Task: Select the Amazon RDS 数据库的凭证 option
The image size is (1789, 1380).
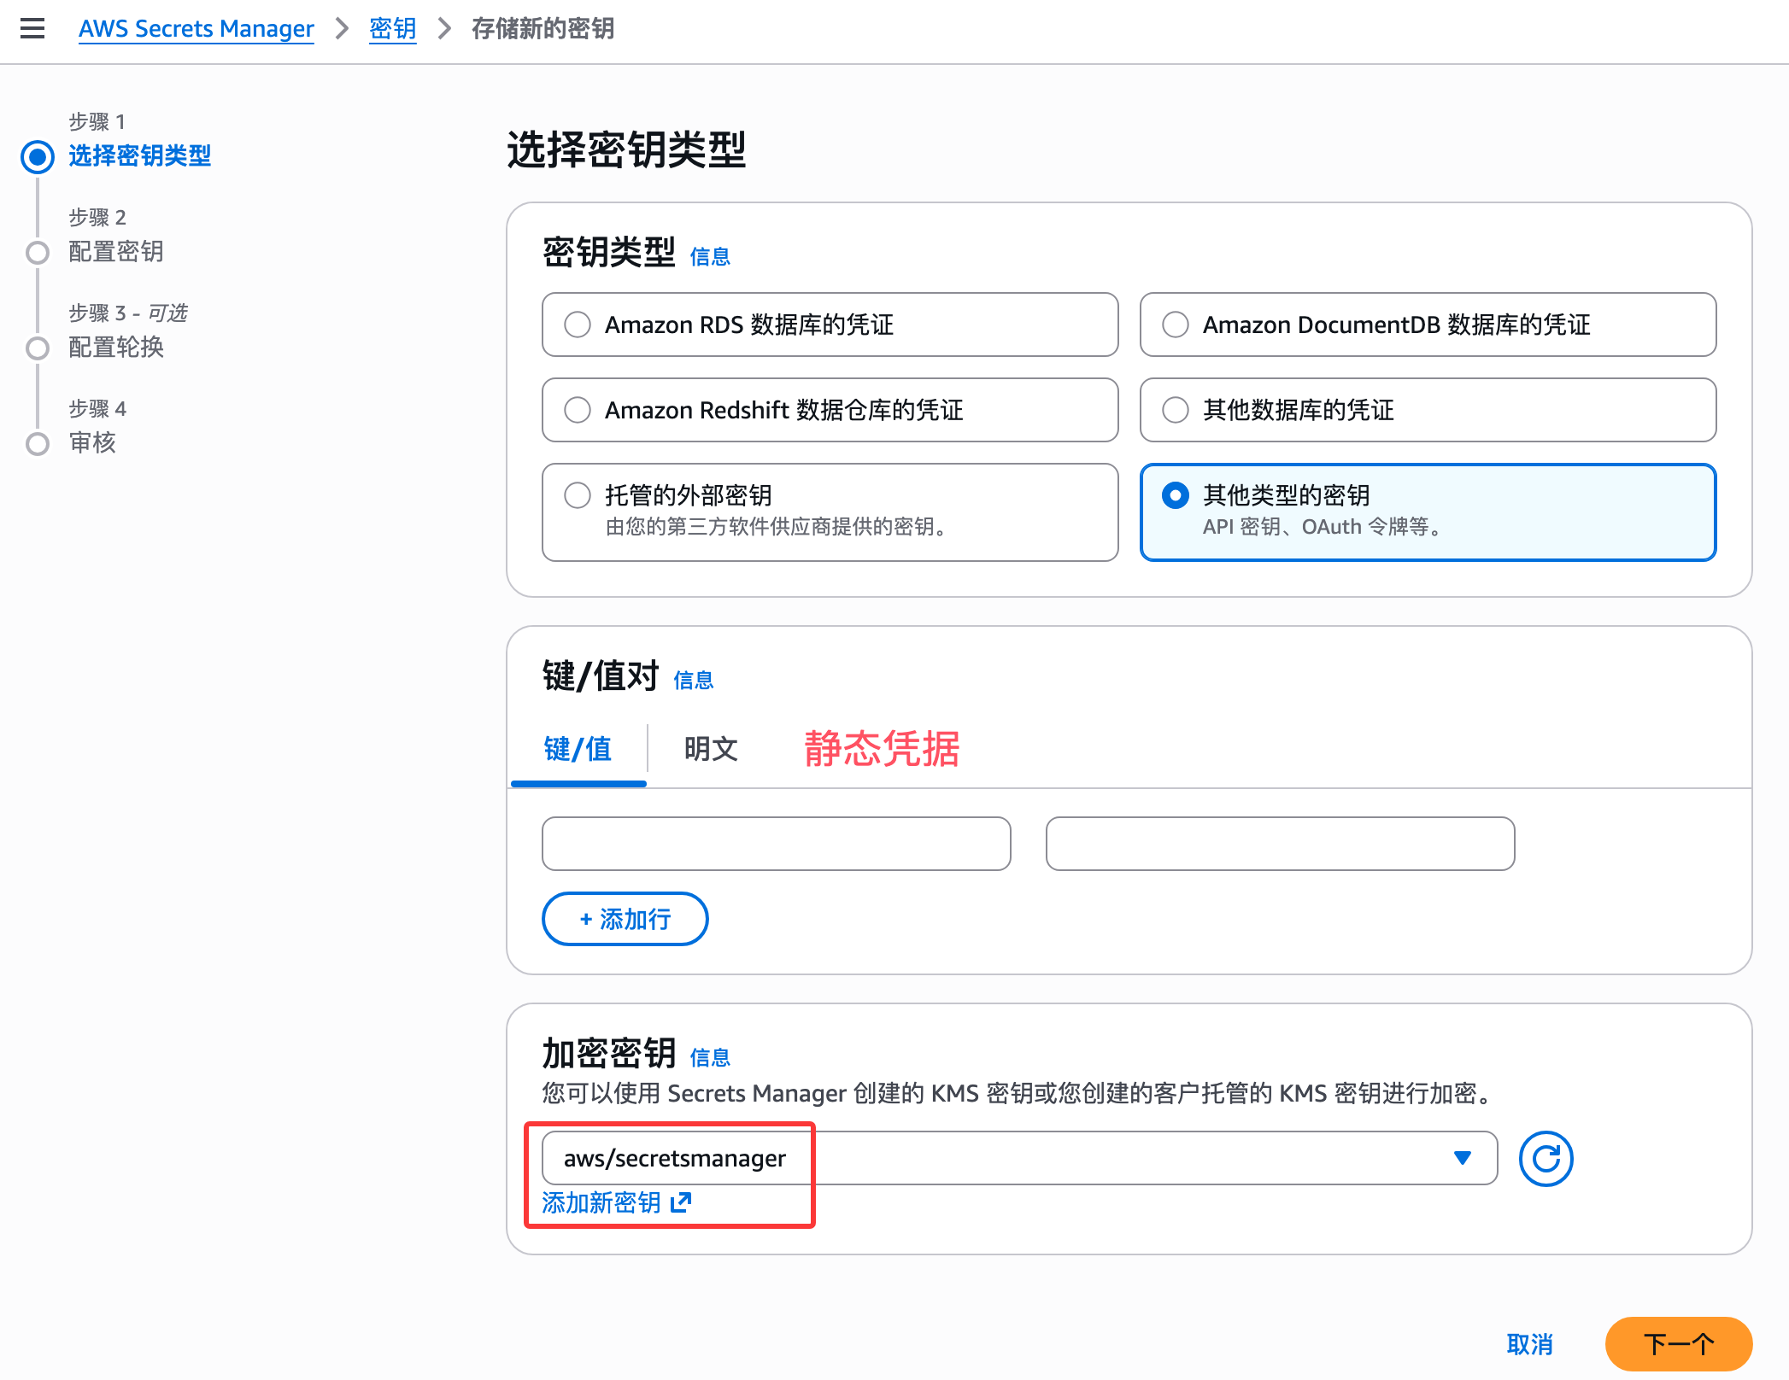Action: (x=578, y=325)
